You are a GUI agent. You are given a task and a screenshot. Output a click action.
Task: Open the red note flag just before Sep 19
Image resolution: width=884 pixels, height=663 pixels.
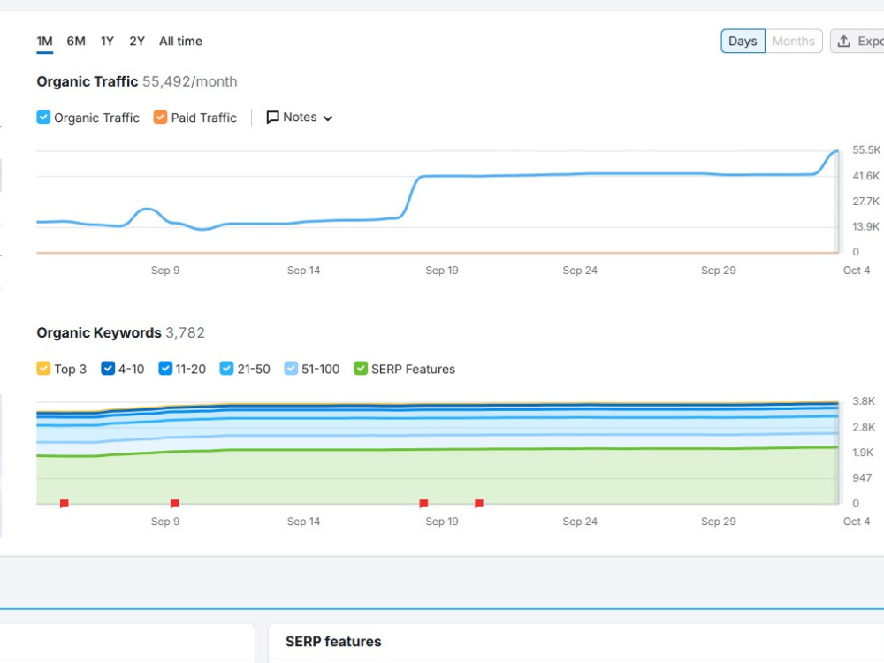click(423, 503)
